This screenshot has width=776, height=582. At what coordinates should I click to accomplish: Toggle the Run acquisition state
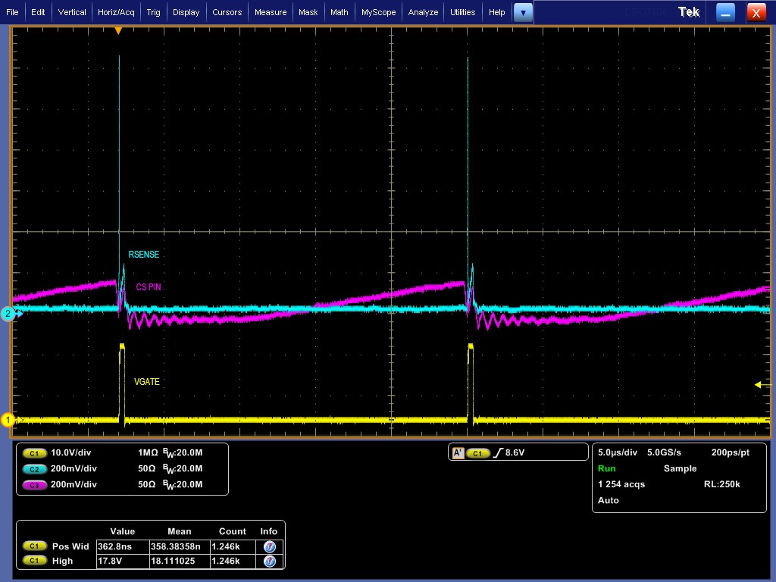pos(606,468)
